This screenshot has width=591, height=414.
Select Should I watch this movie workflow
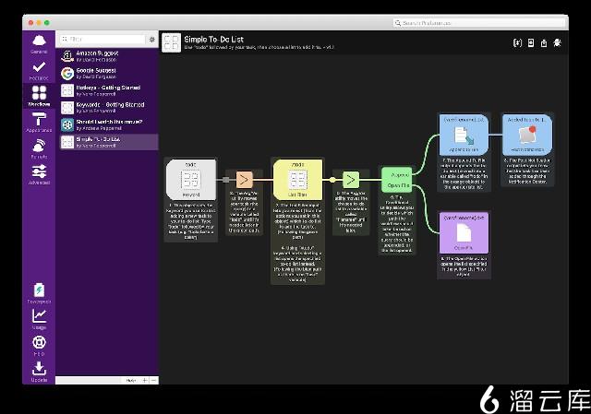[x=108, y=124]
